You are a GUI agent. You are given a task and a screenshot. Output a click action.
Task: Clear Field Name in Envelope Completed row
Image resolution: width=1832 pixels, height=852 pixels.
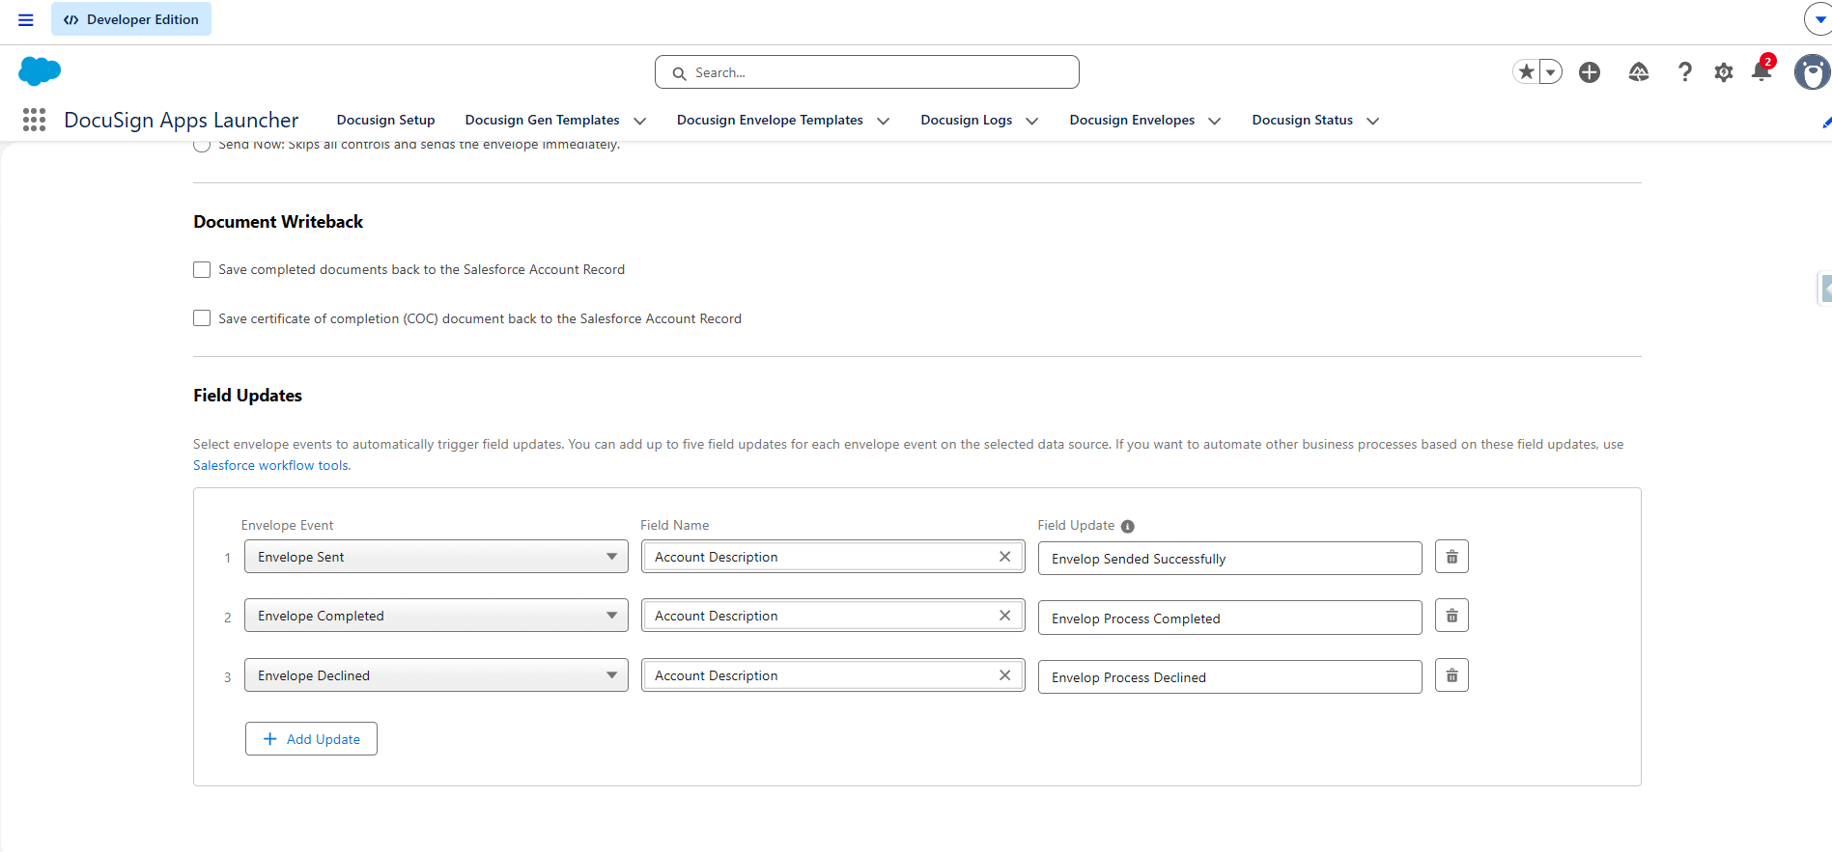1004,616
